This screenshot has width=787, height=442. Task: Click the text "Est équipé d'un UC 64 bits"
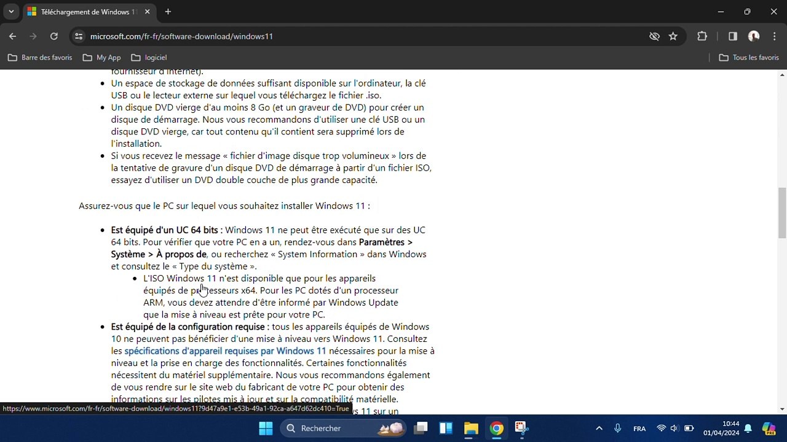click(165, 230)
